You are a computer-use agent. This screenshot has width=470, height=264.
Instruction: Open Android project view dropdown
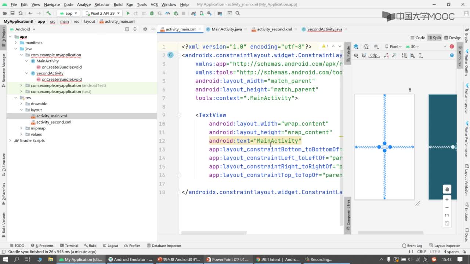pyautogui.click(x=22, y=29)
